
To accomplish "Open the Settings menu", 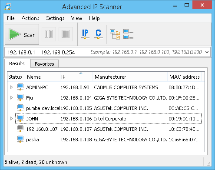I will pos(55,18).
